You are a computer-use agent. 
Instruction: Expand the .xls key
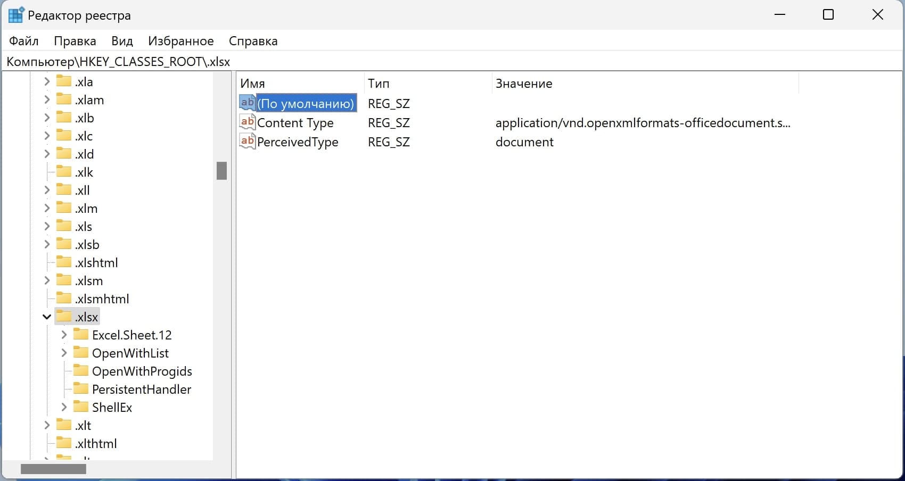point(47,226)
